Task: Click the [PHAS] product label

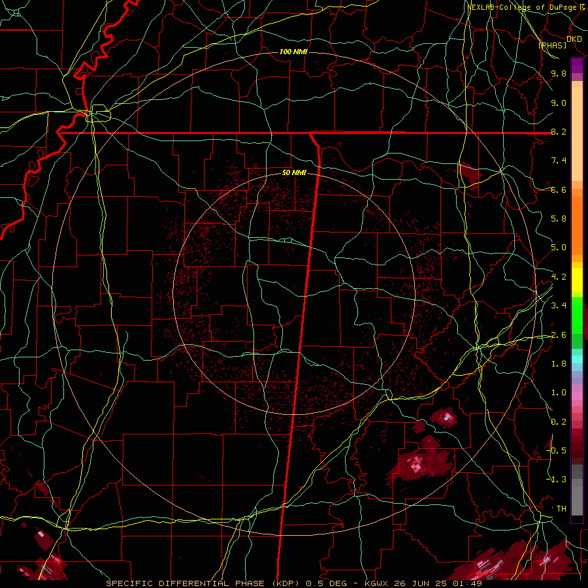Action: [x=552, y=45]
